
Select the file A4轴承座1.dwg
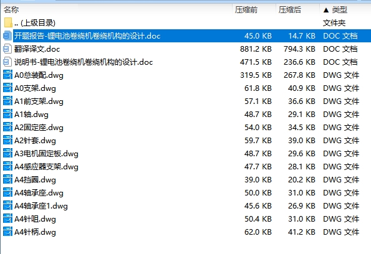coord(41,206)
